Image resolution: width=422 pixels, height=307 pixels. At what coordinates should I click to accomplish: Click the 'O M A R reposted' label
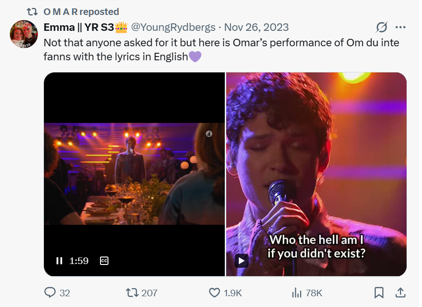[x=81, y=12]
